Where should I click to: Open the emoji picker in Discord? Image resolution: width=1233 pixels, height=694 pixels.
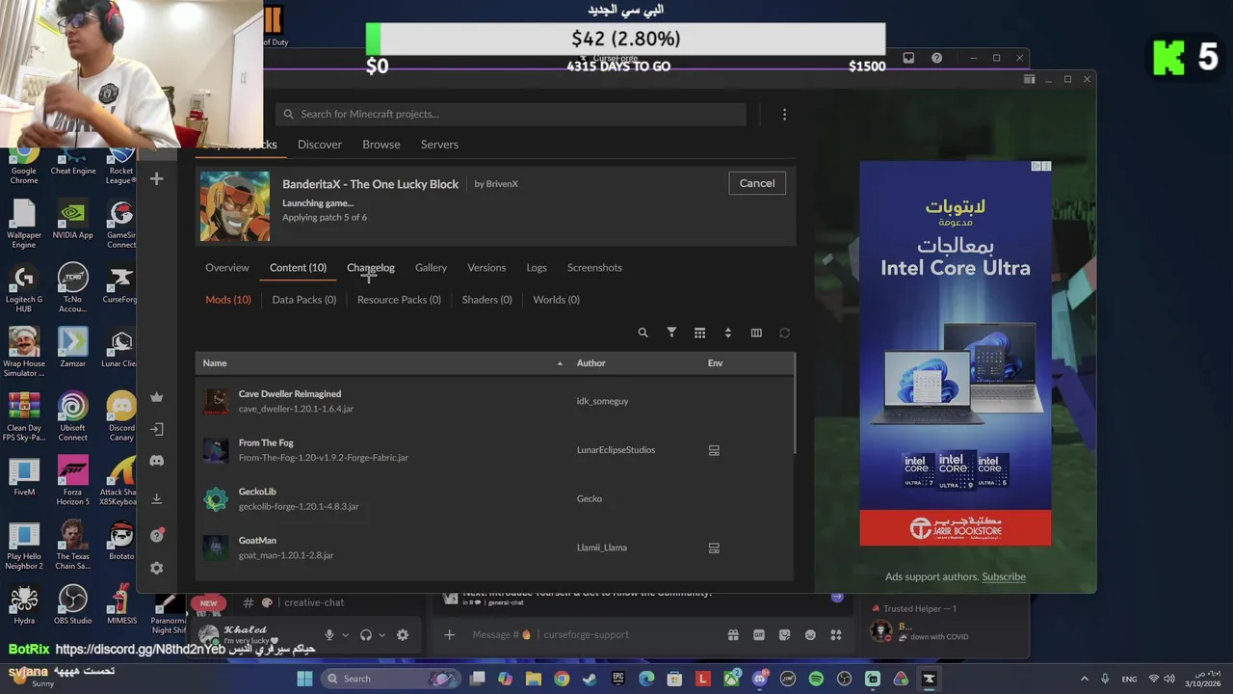tap(810, 634)
